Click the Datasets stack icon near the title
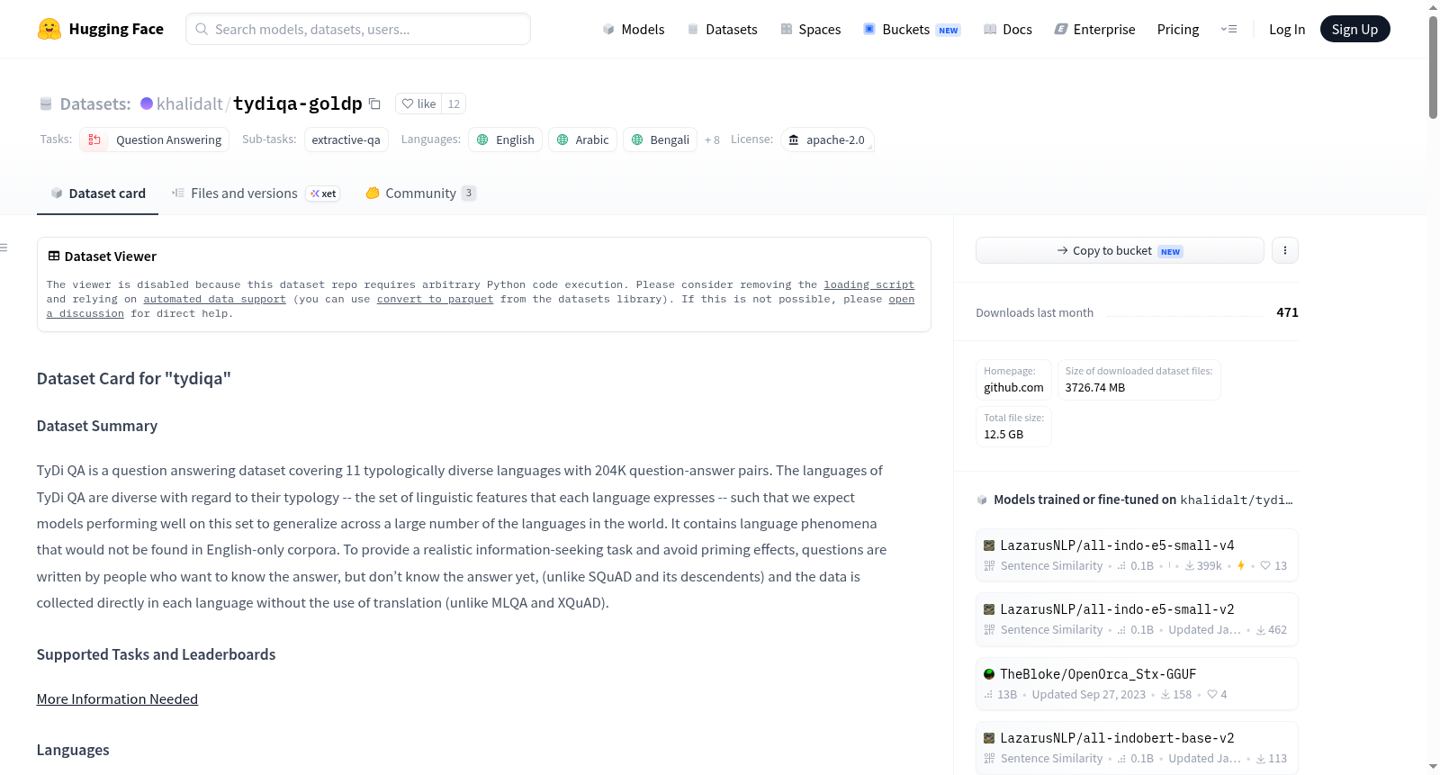 [46, 104]
